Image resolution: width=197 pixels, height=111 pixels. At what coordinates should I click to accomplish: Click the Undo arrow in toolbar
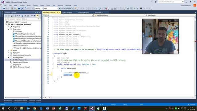pos(26,9)
